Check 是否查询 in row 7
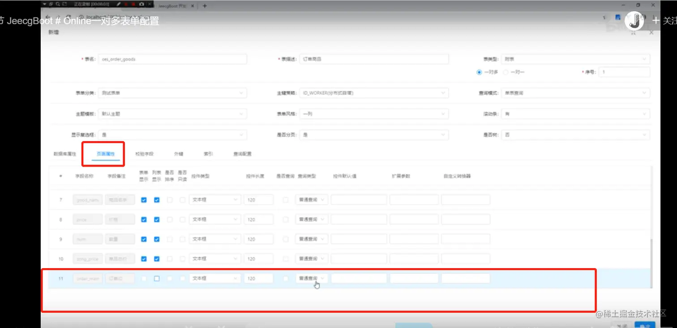Image resolution: width=677 pixels, height=328 pixels. tap(286, 200)
